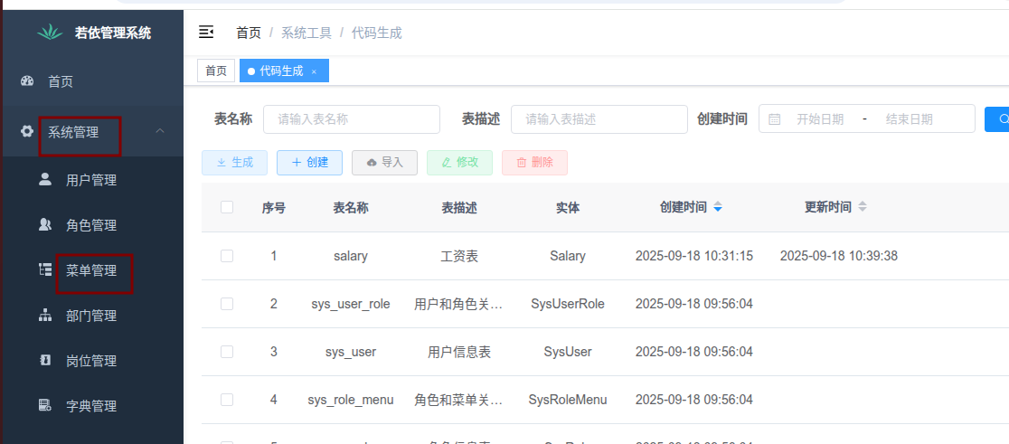Click update time 2025-09-18 10:39:38
The image size is (1009, 444).
pos(838,256)
